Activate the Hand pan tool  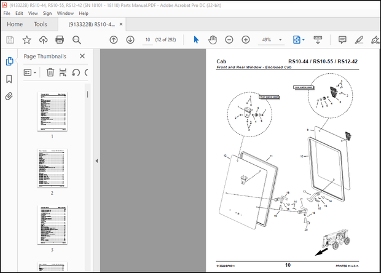click(213, 39)
